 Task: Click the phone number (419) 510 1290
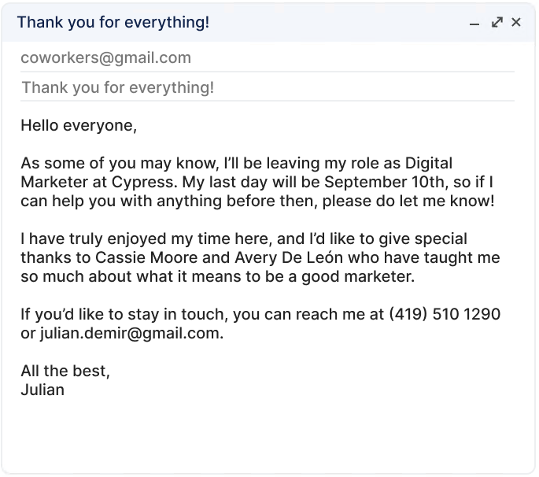click(x=445, y=315)
